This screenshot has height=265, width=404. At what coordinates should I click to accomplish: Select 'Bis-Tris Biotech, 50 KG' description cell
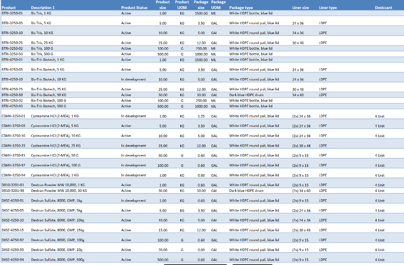tap(48, 95)
